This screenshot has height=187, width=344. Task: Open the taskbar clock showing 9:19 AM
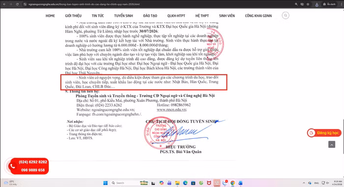[337, 183]
